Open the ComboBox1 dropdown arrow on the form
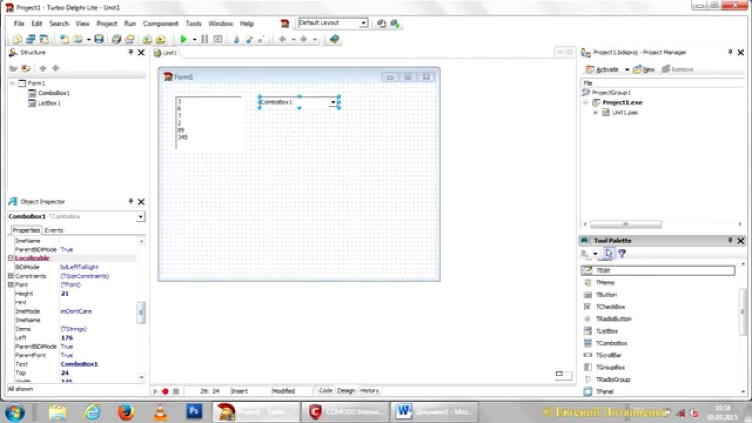 pyautogui.click(x=333, y=102)
